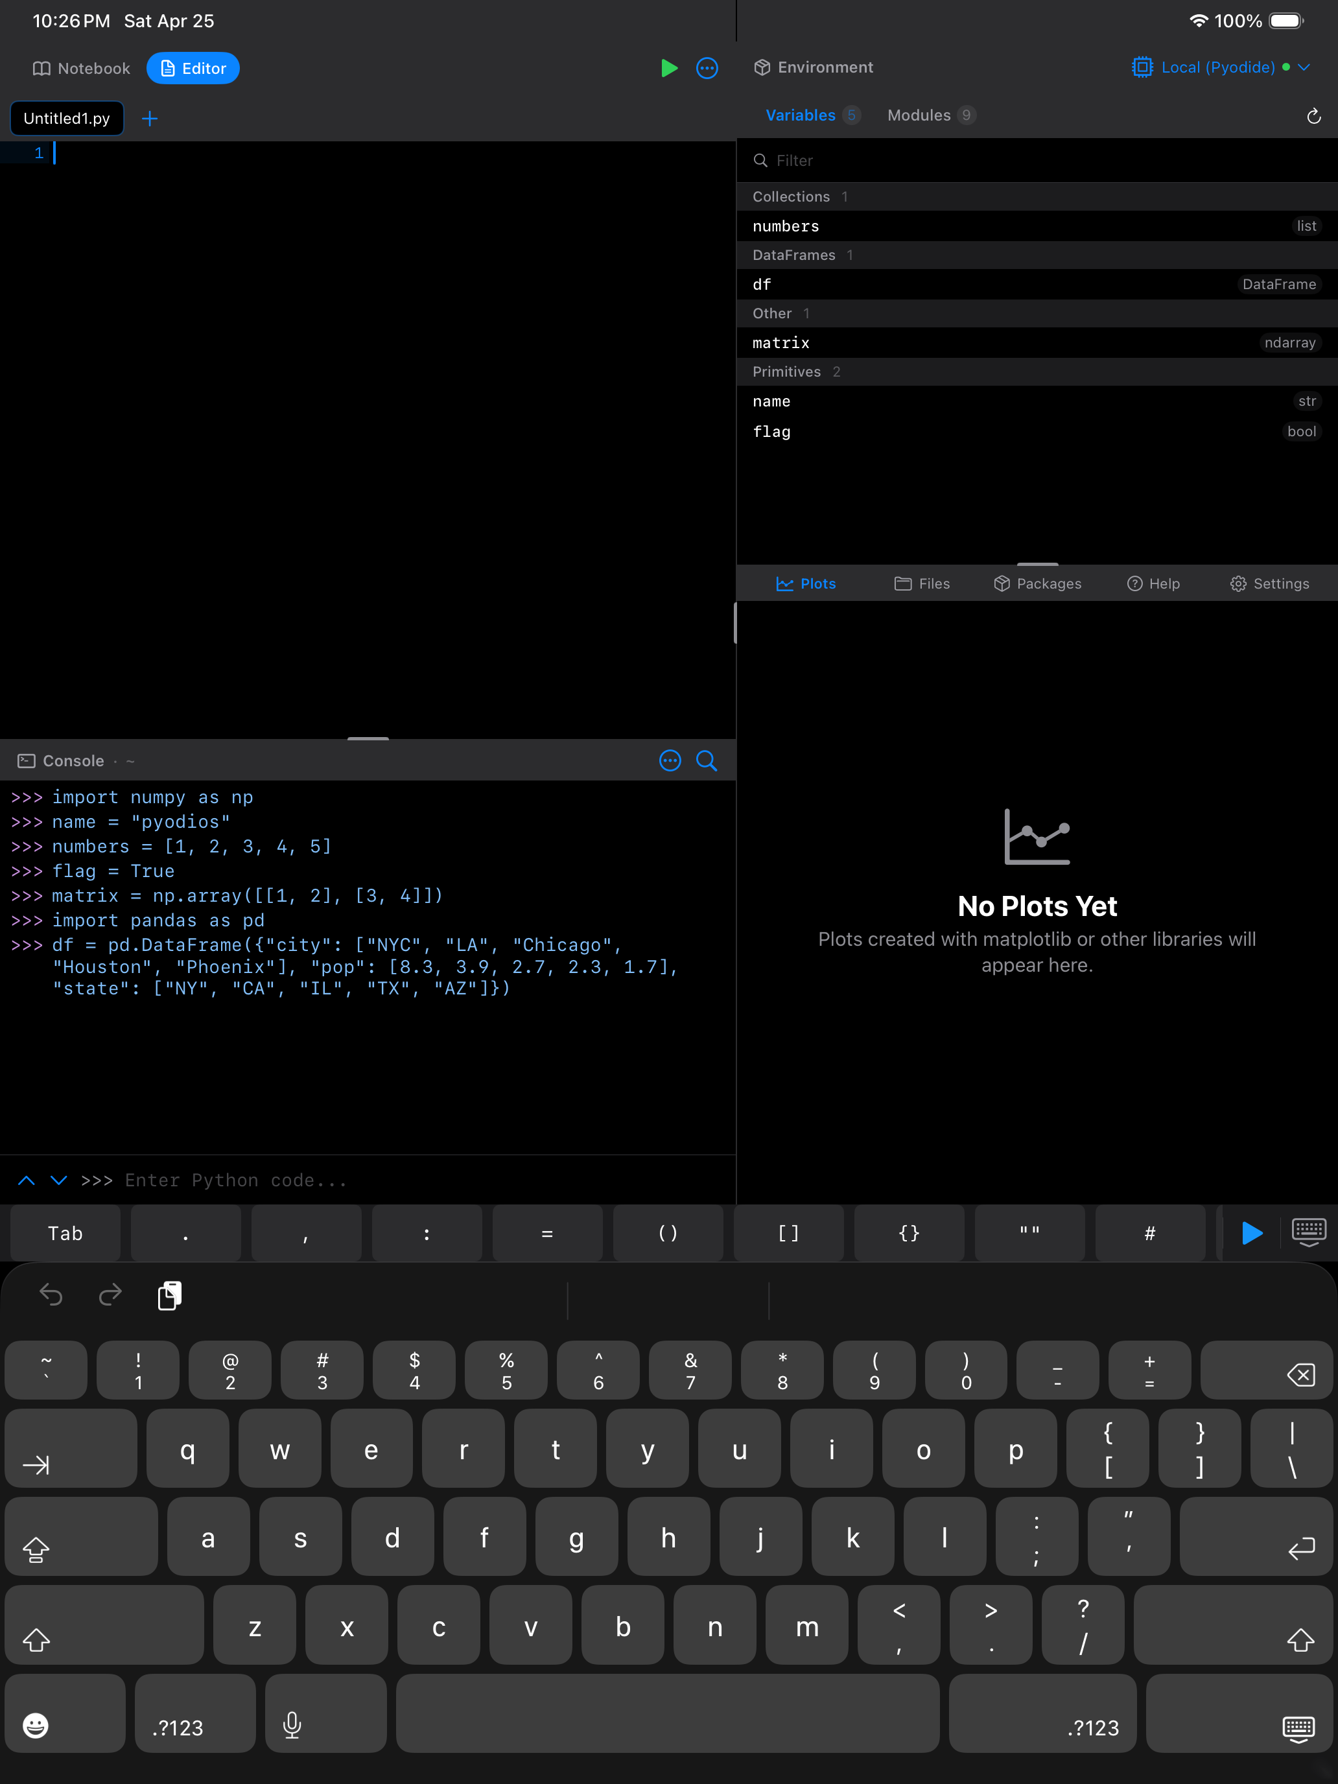Tap the battery status indicator
The width and height of the screenshot is (1338, 1784).
coord(1286,21)
